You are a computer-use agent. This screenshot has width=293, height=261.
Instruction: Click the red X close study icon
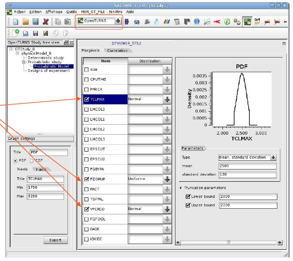(x=46, y=22)
